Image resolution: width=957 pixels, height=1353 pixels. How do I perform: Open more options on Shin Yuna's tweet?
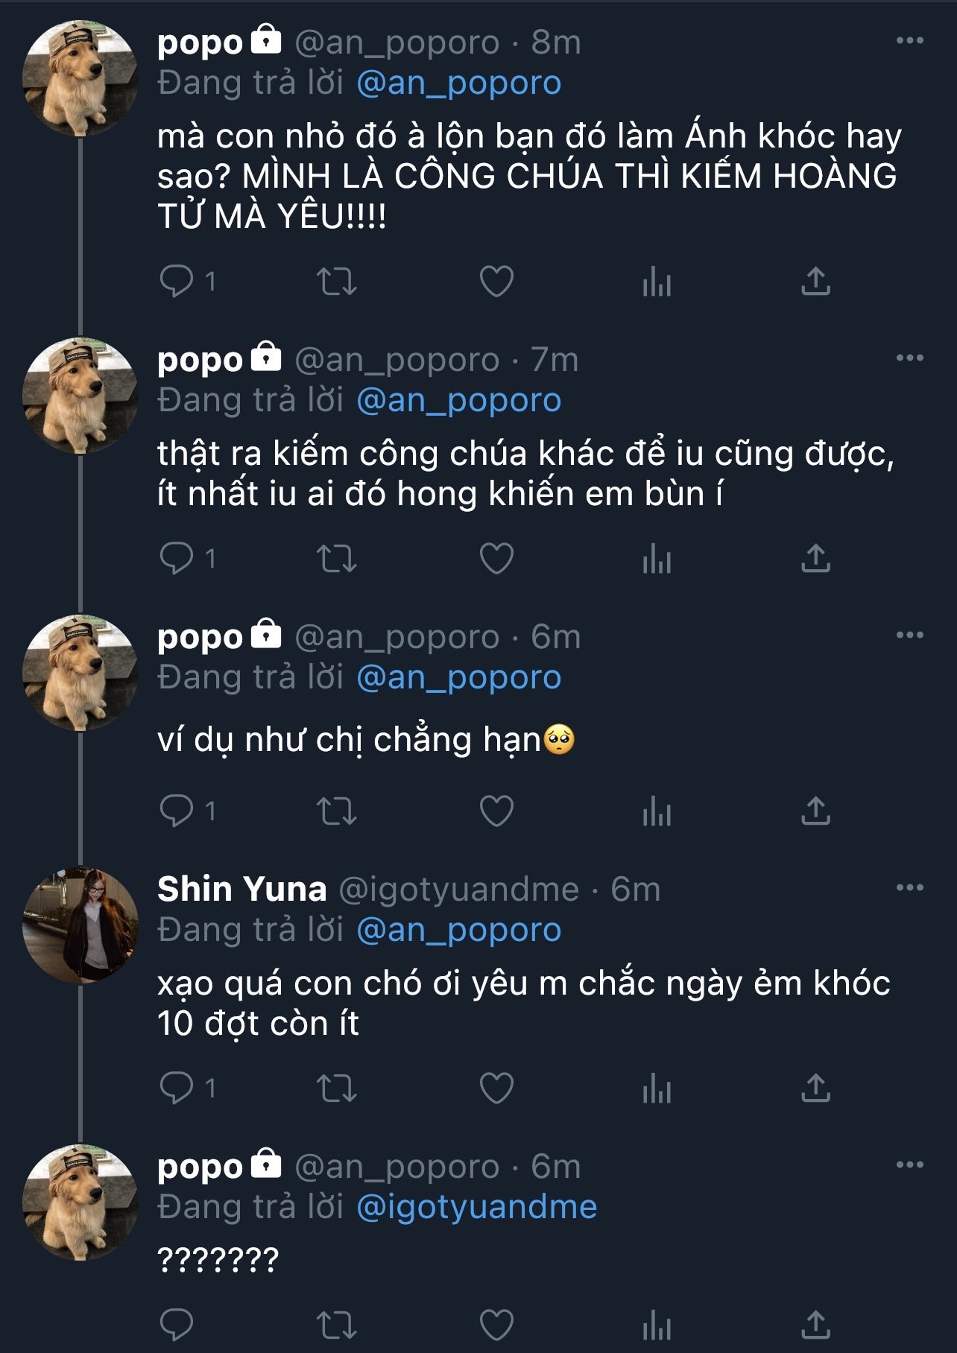coord(909,887)
